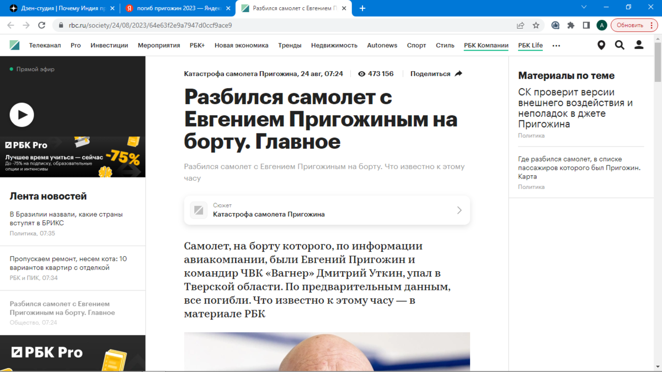Open СК проверит версии related article
The width and height of the screenshot is (662, 372).
pos(575,108)
